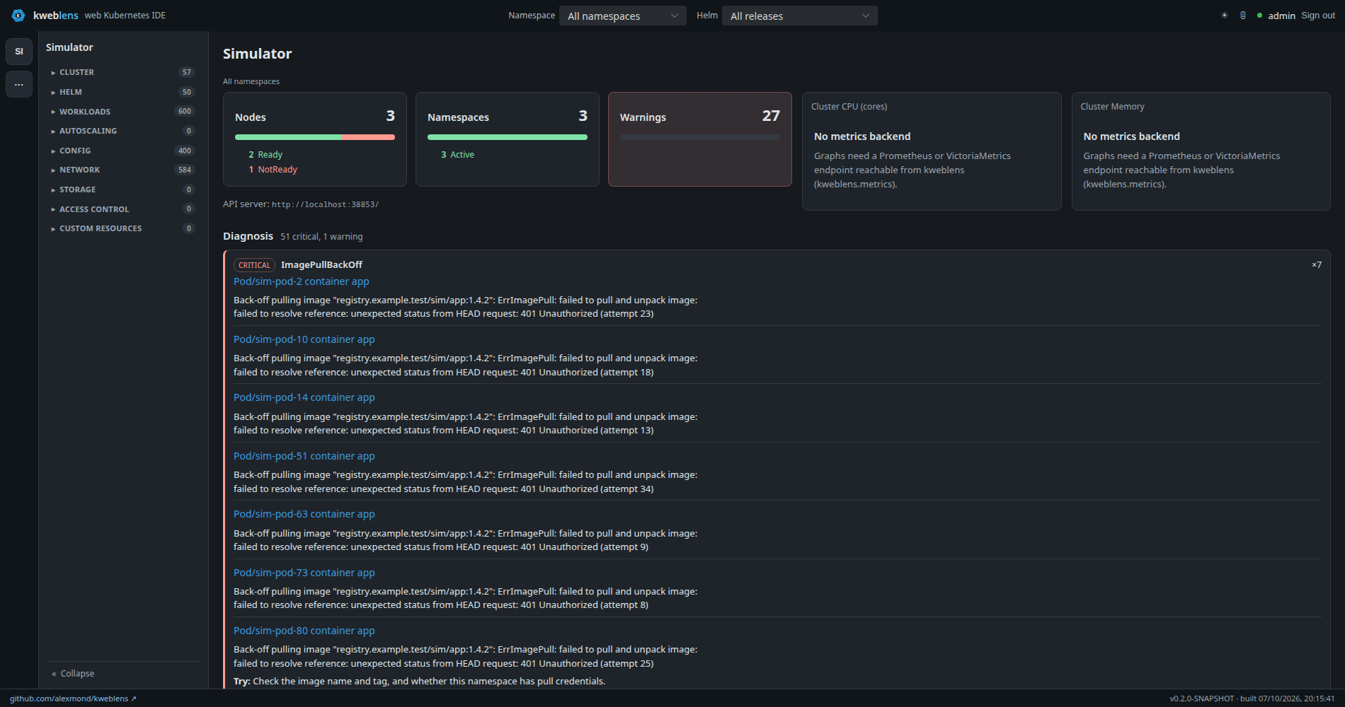
Task: Expand the NETWORK sidebar section
Action: pyautogui.click(x=123, y=170)
